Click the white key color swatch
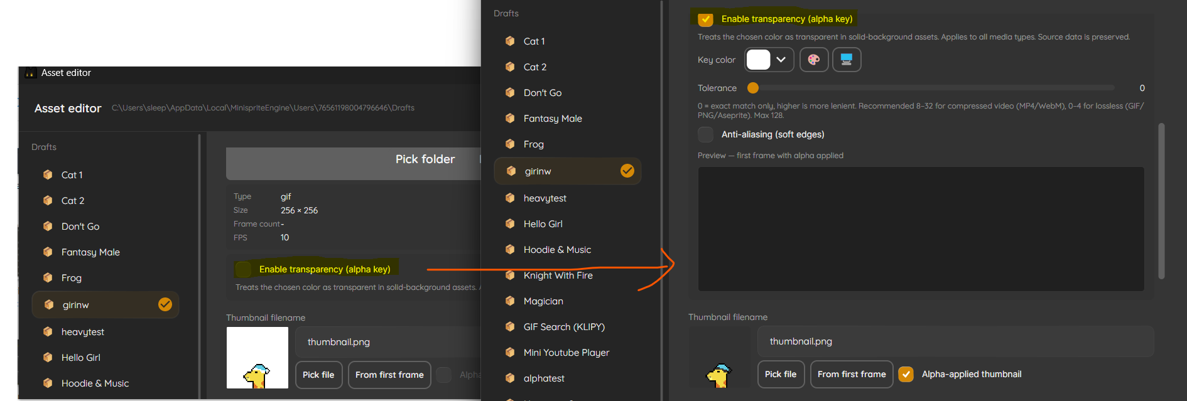1187x401 pixels. pyautogui.click(x=758, y=60)
